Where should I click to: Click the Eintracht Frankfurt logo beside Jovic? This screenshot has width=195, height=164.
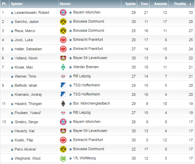(63, 40)
